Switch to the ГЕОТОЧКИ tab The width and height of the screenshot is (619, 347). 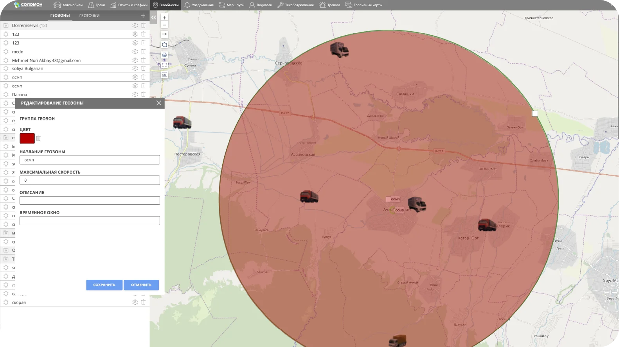[x=89, y=16]
